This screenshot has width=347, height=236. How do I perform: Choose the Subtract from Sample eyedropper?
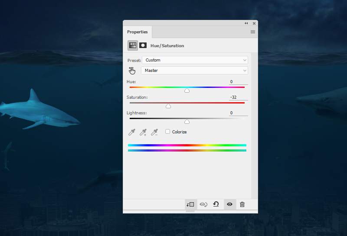[154, 132]
